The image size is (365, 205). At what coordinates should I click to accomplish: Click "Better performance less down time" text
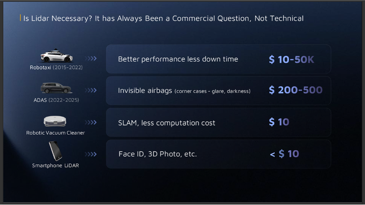[178, 59]
